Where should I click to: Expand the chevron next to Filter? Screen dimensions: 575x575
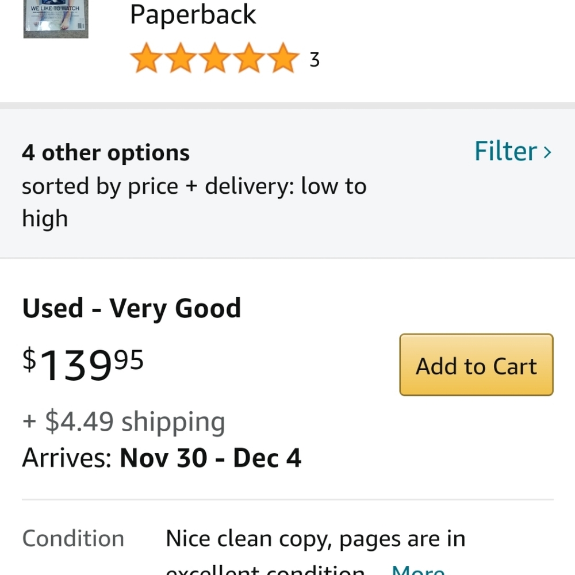(547, 152)
